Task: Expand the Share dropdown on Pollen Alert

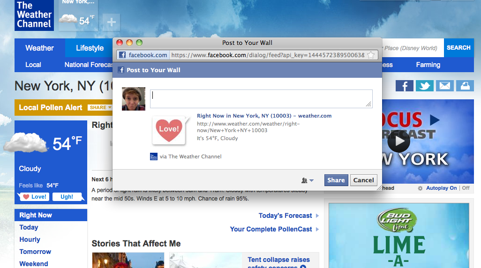Action: pyautogui.click(x=101, y=108)
